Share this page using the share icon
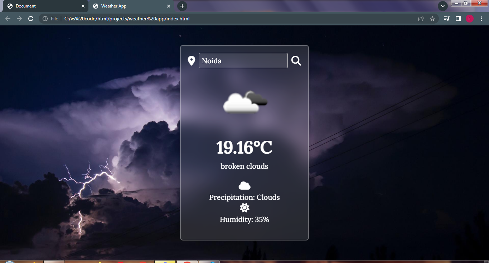The image size is (489, 263). 421,19
